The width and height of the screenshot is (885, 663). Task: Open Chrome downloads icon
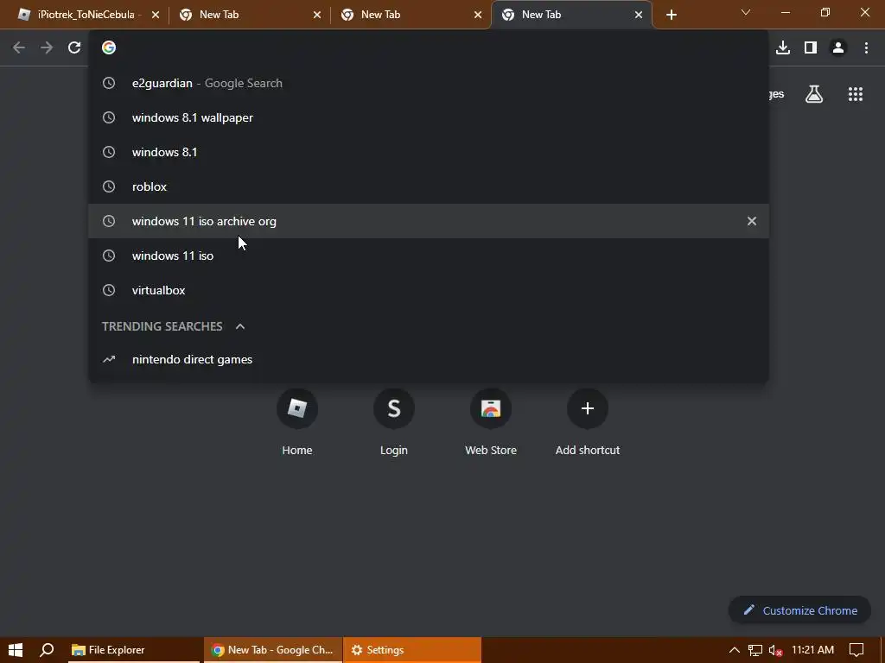(783, 48)
